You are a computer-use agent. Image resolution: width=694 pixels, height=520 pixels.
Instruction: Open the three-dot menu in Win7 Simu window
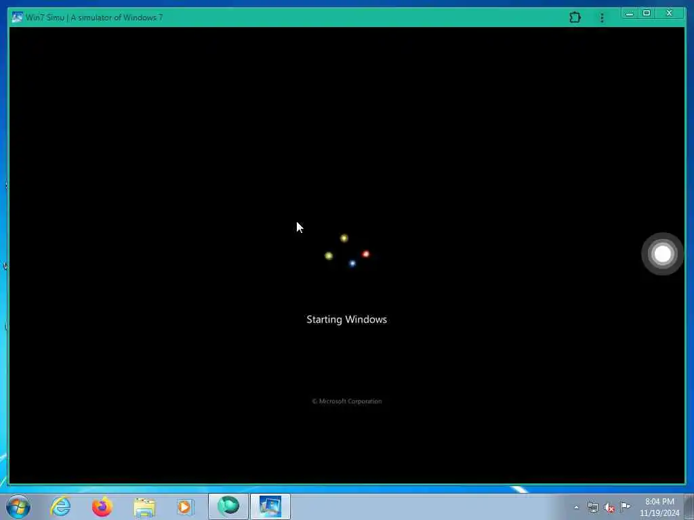tap(602, 18)
